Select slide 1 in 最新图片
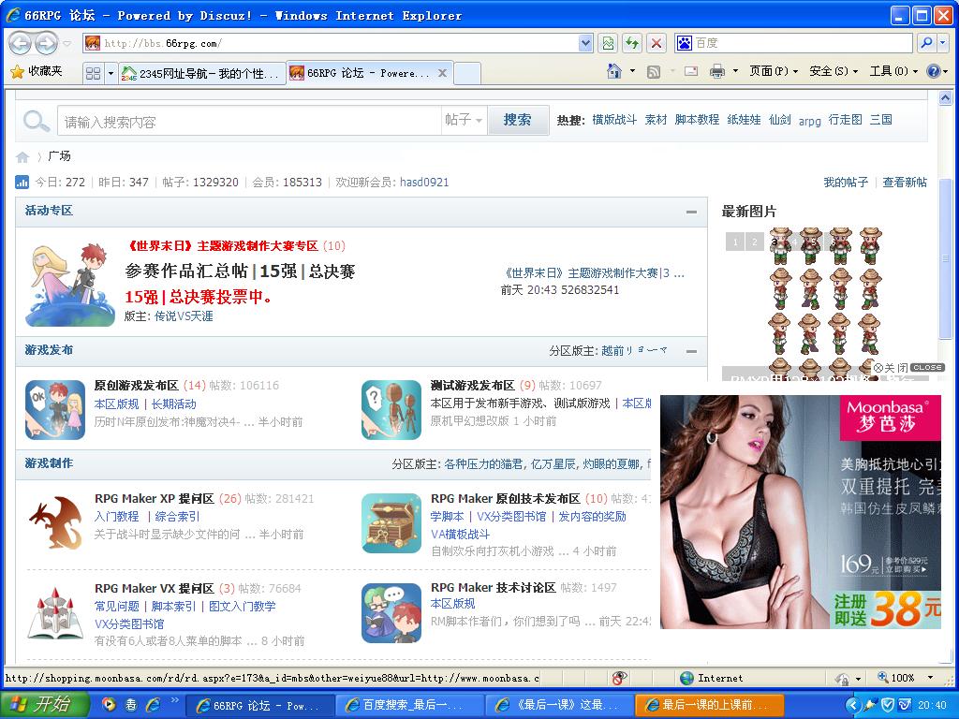The height and width of the screenshot is (719, 959). coord(735,242)
